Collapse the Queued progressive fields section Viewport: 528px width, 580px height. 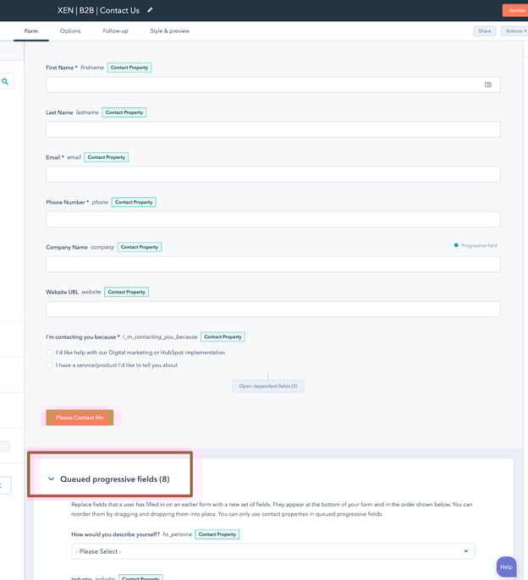[52, 479]
